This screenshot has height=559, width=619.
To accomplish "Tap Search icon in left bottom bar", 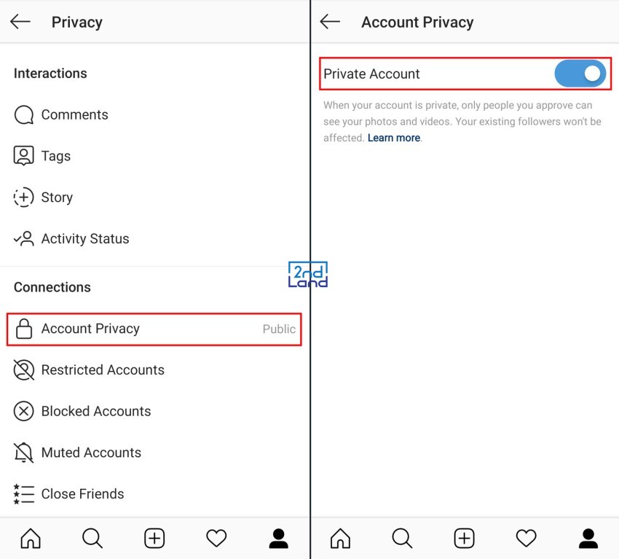I will click(x=92, y=539).
